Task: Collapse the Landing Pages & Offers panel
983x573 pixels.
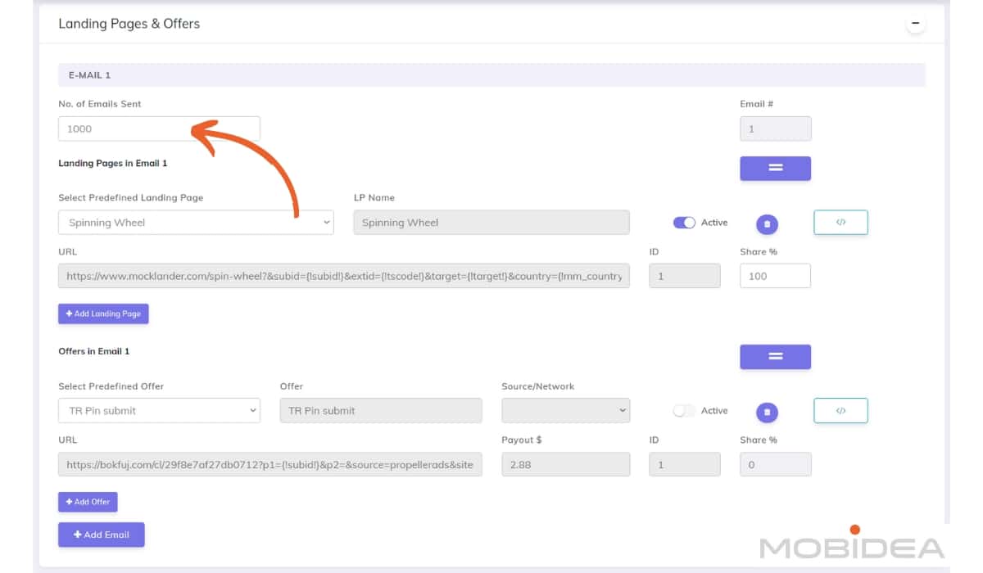Action: [916, 24]
